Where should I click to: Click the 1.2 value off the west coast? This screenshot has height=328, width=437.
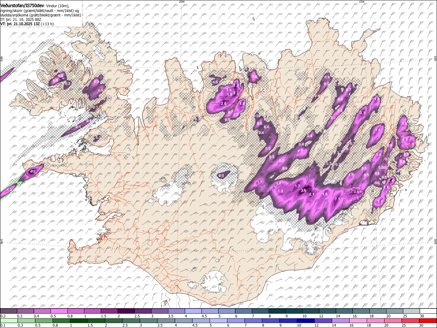[10, 189]
